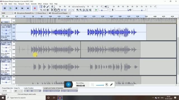The width and height of the screenshot is (179, 100).
Task: Click the Zoom Out magnifier
Action: coord(81,10)
